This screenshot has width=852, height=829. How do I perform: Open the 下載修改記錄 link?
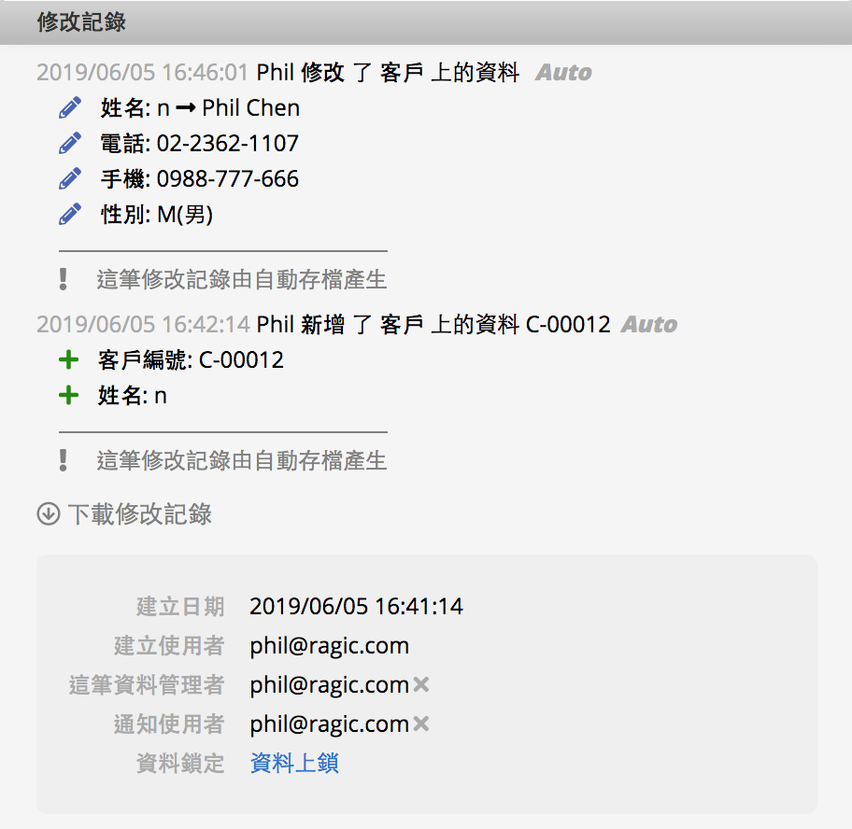pos(139,513)
